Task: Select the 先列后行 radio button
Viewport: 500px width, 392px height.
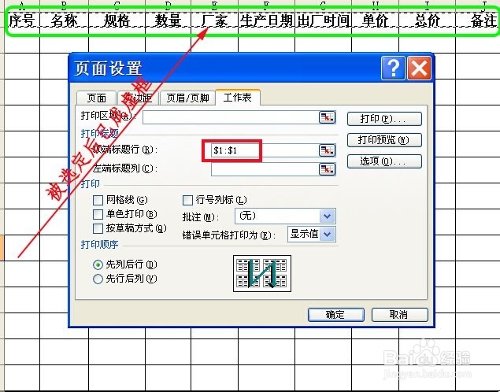Action: click(98, 264)
